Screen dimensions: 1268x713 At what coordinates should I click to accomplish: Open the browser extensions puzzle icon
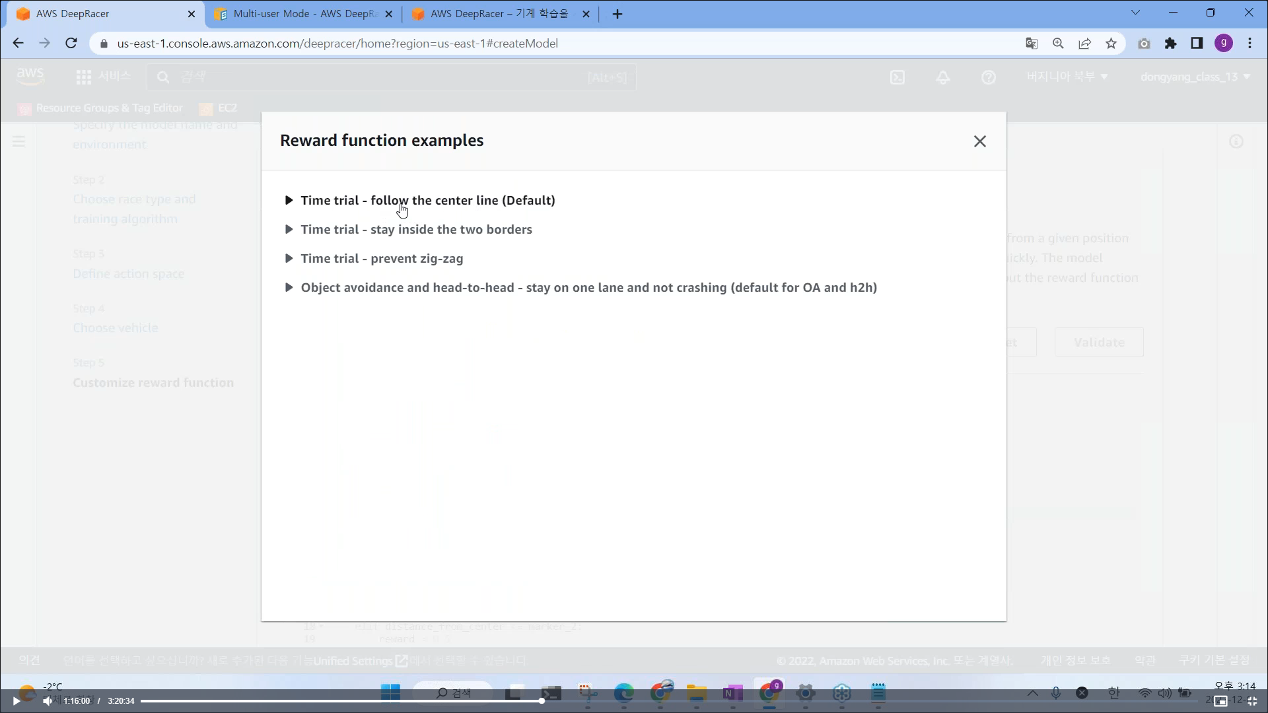pyautogui.click(x=1170, y=44)
